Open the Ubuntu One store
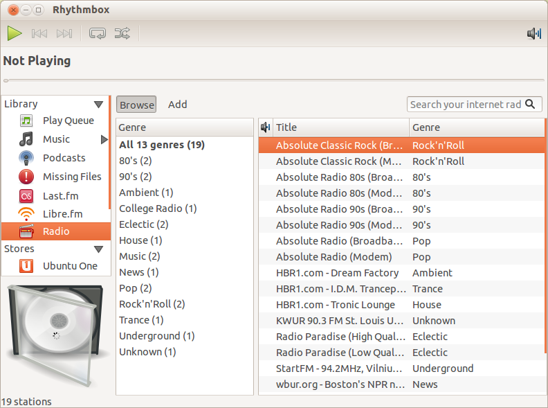The width and height of the screenshot is (548, 408). (x=70, y=266)
